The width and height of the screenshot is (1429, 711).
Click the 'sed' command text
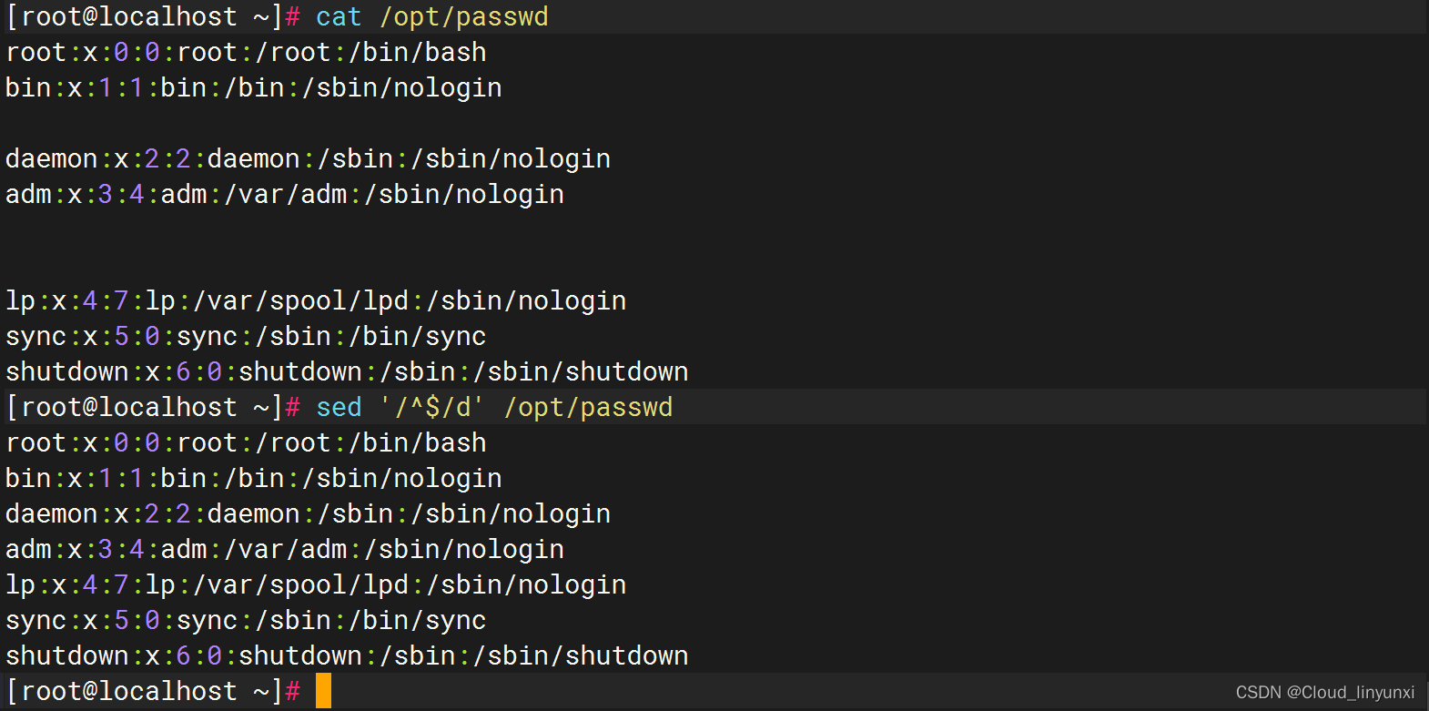tap(339, 407)
